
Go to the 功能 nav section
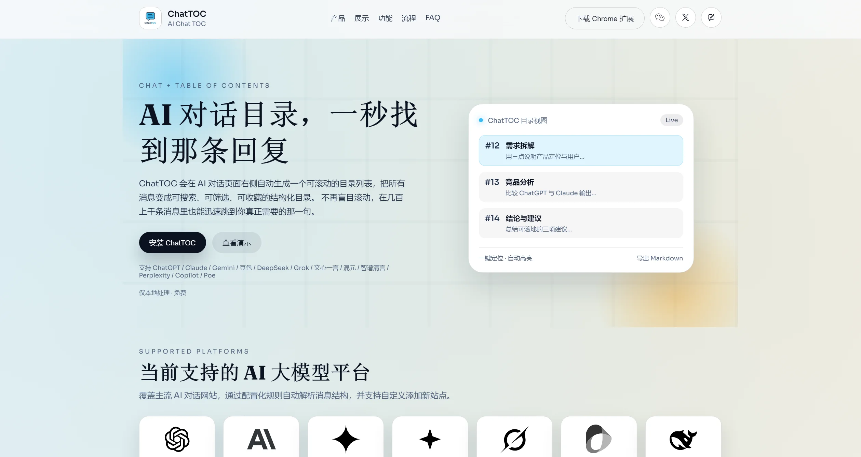coord(385,18)
